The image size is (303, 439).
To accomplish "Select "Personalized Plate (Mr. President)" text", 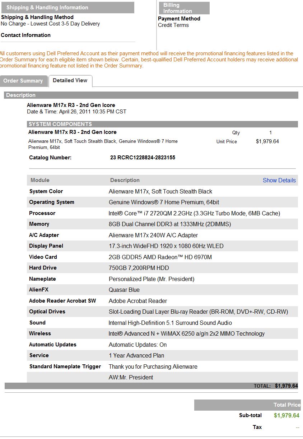I will (x=151, y=279).
